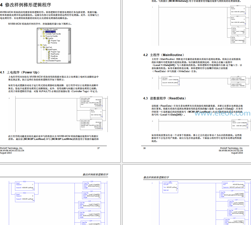The width and height of the screenshot is (251, 225).
Task: Click the StartUp program icon
Action: 46,38
